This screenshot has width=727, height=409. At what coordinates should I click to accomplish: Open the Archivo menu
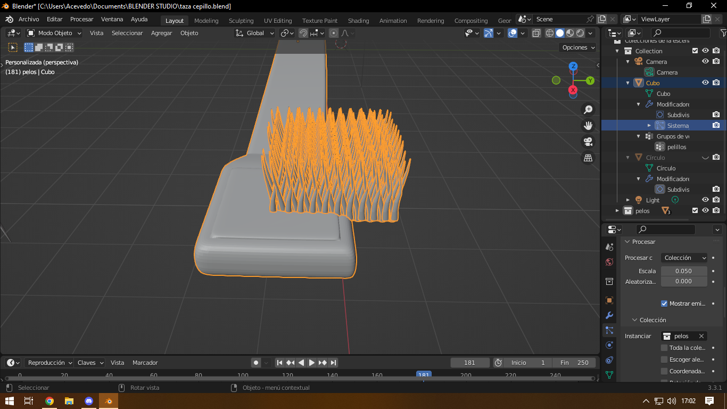tap(29, 19)
